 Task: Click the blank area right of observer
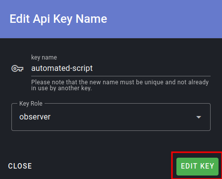point(122,117)
